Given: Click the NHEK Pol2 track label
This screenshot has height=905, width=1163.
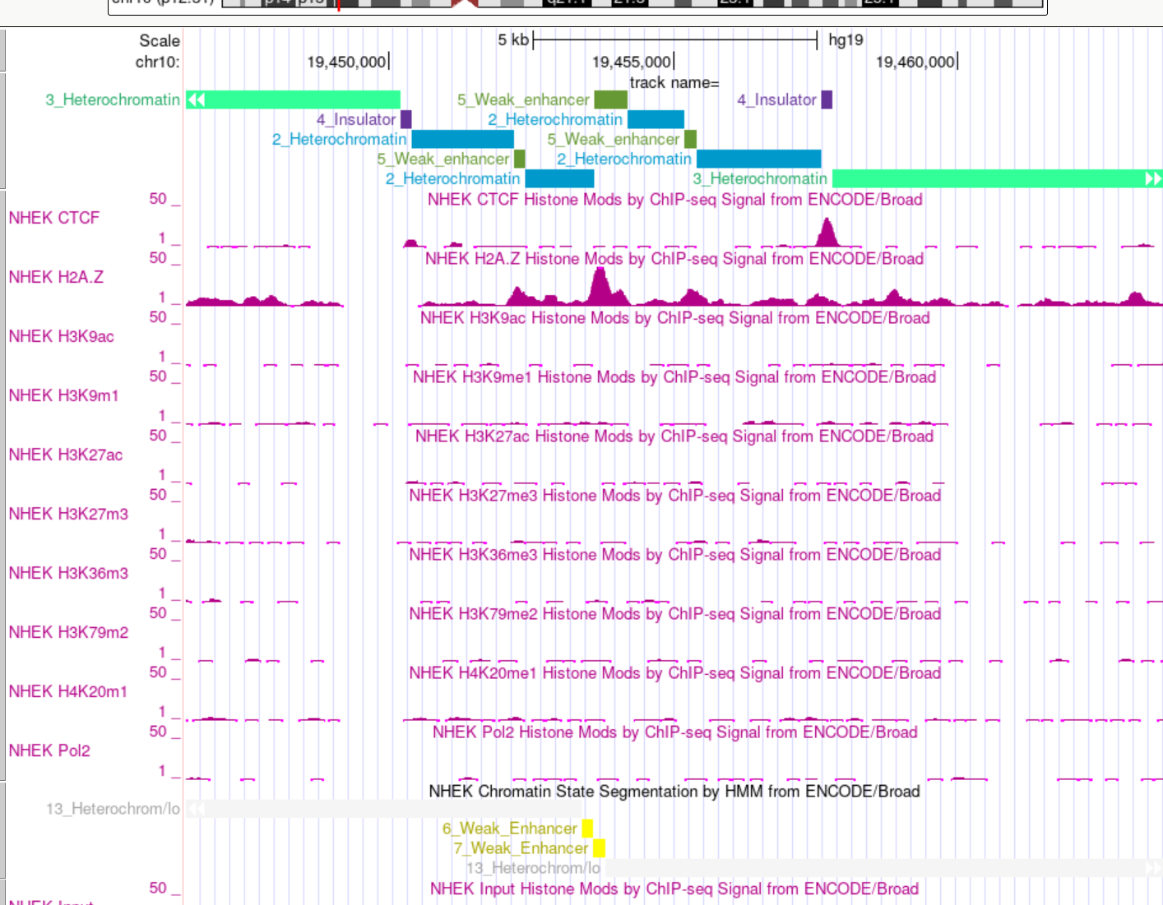Looking at the screenshot, I should coord(49,750).
